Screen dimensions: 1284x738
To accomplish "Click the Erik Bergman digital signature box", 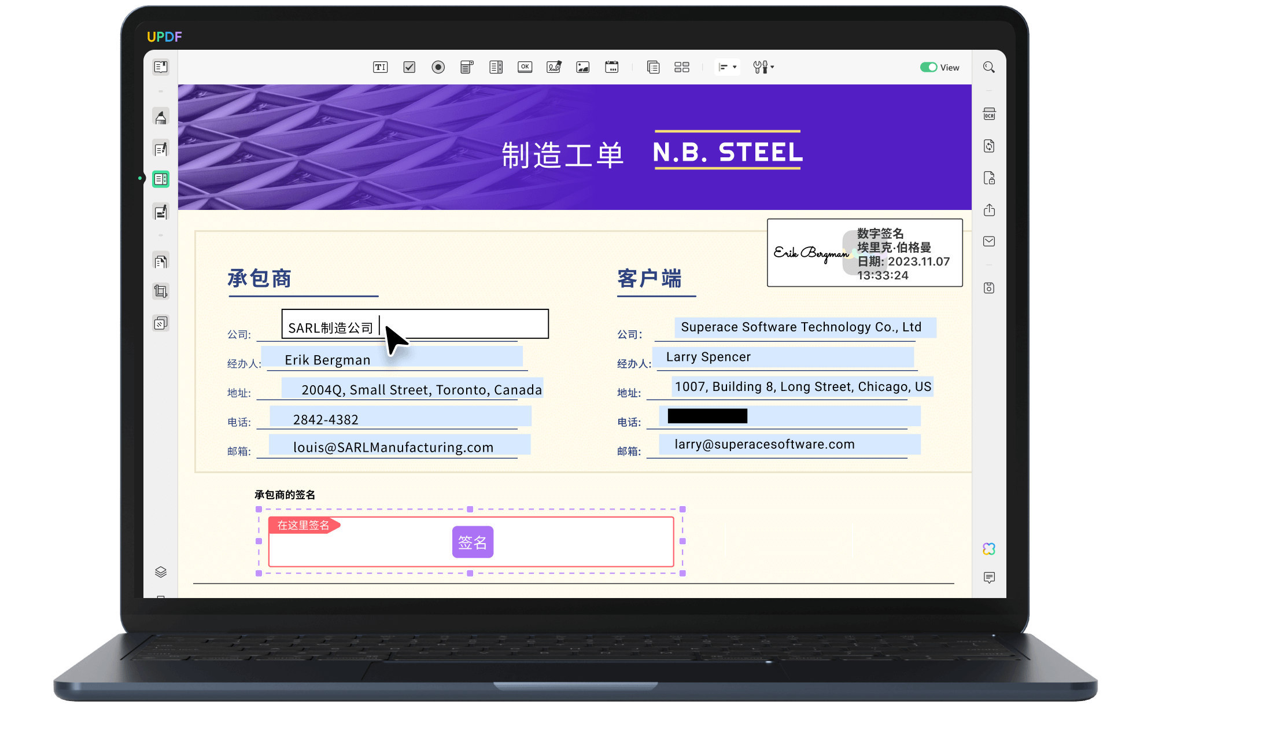I will coord(865,253).
